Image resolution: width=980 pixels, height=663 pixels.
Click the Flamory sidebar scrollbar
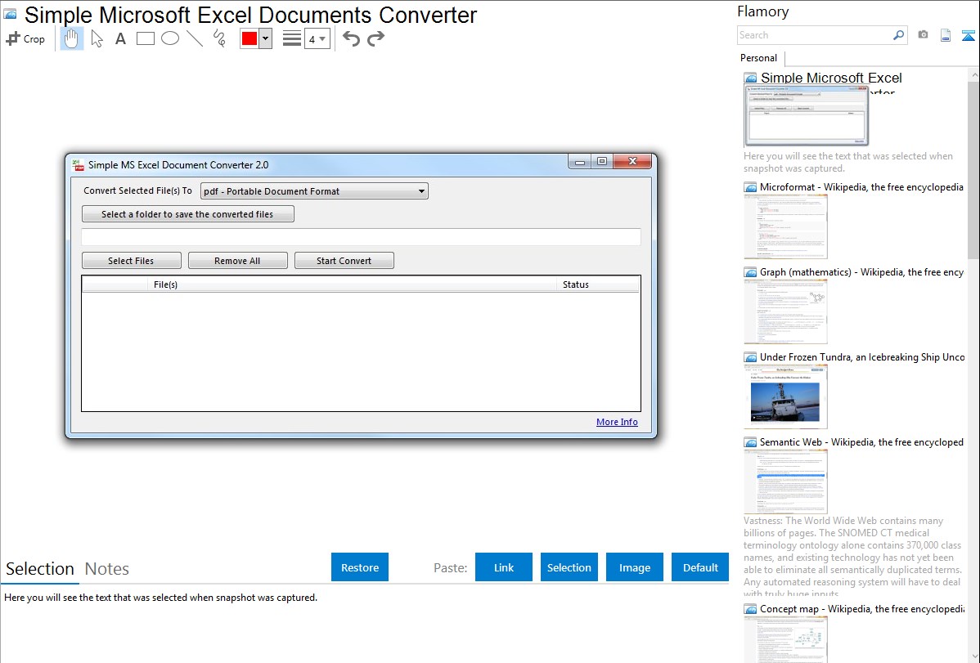coord(973,168)
